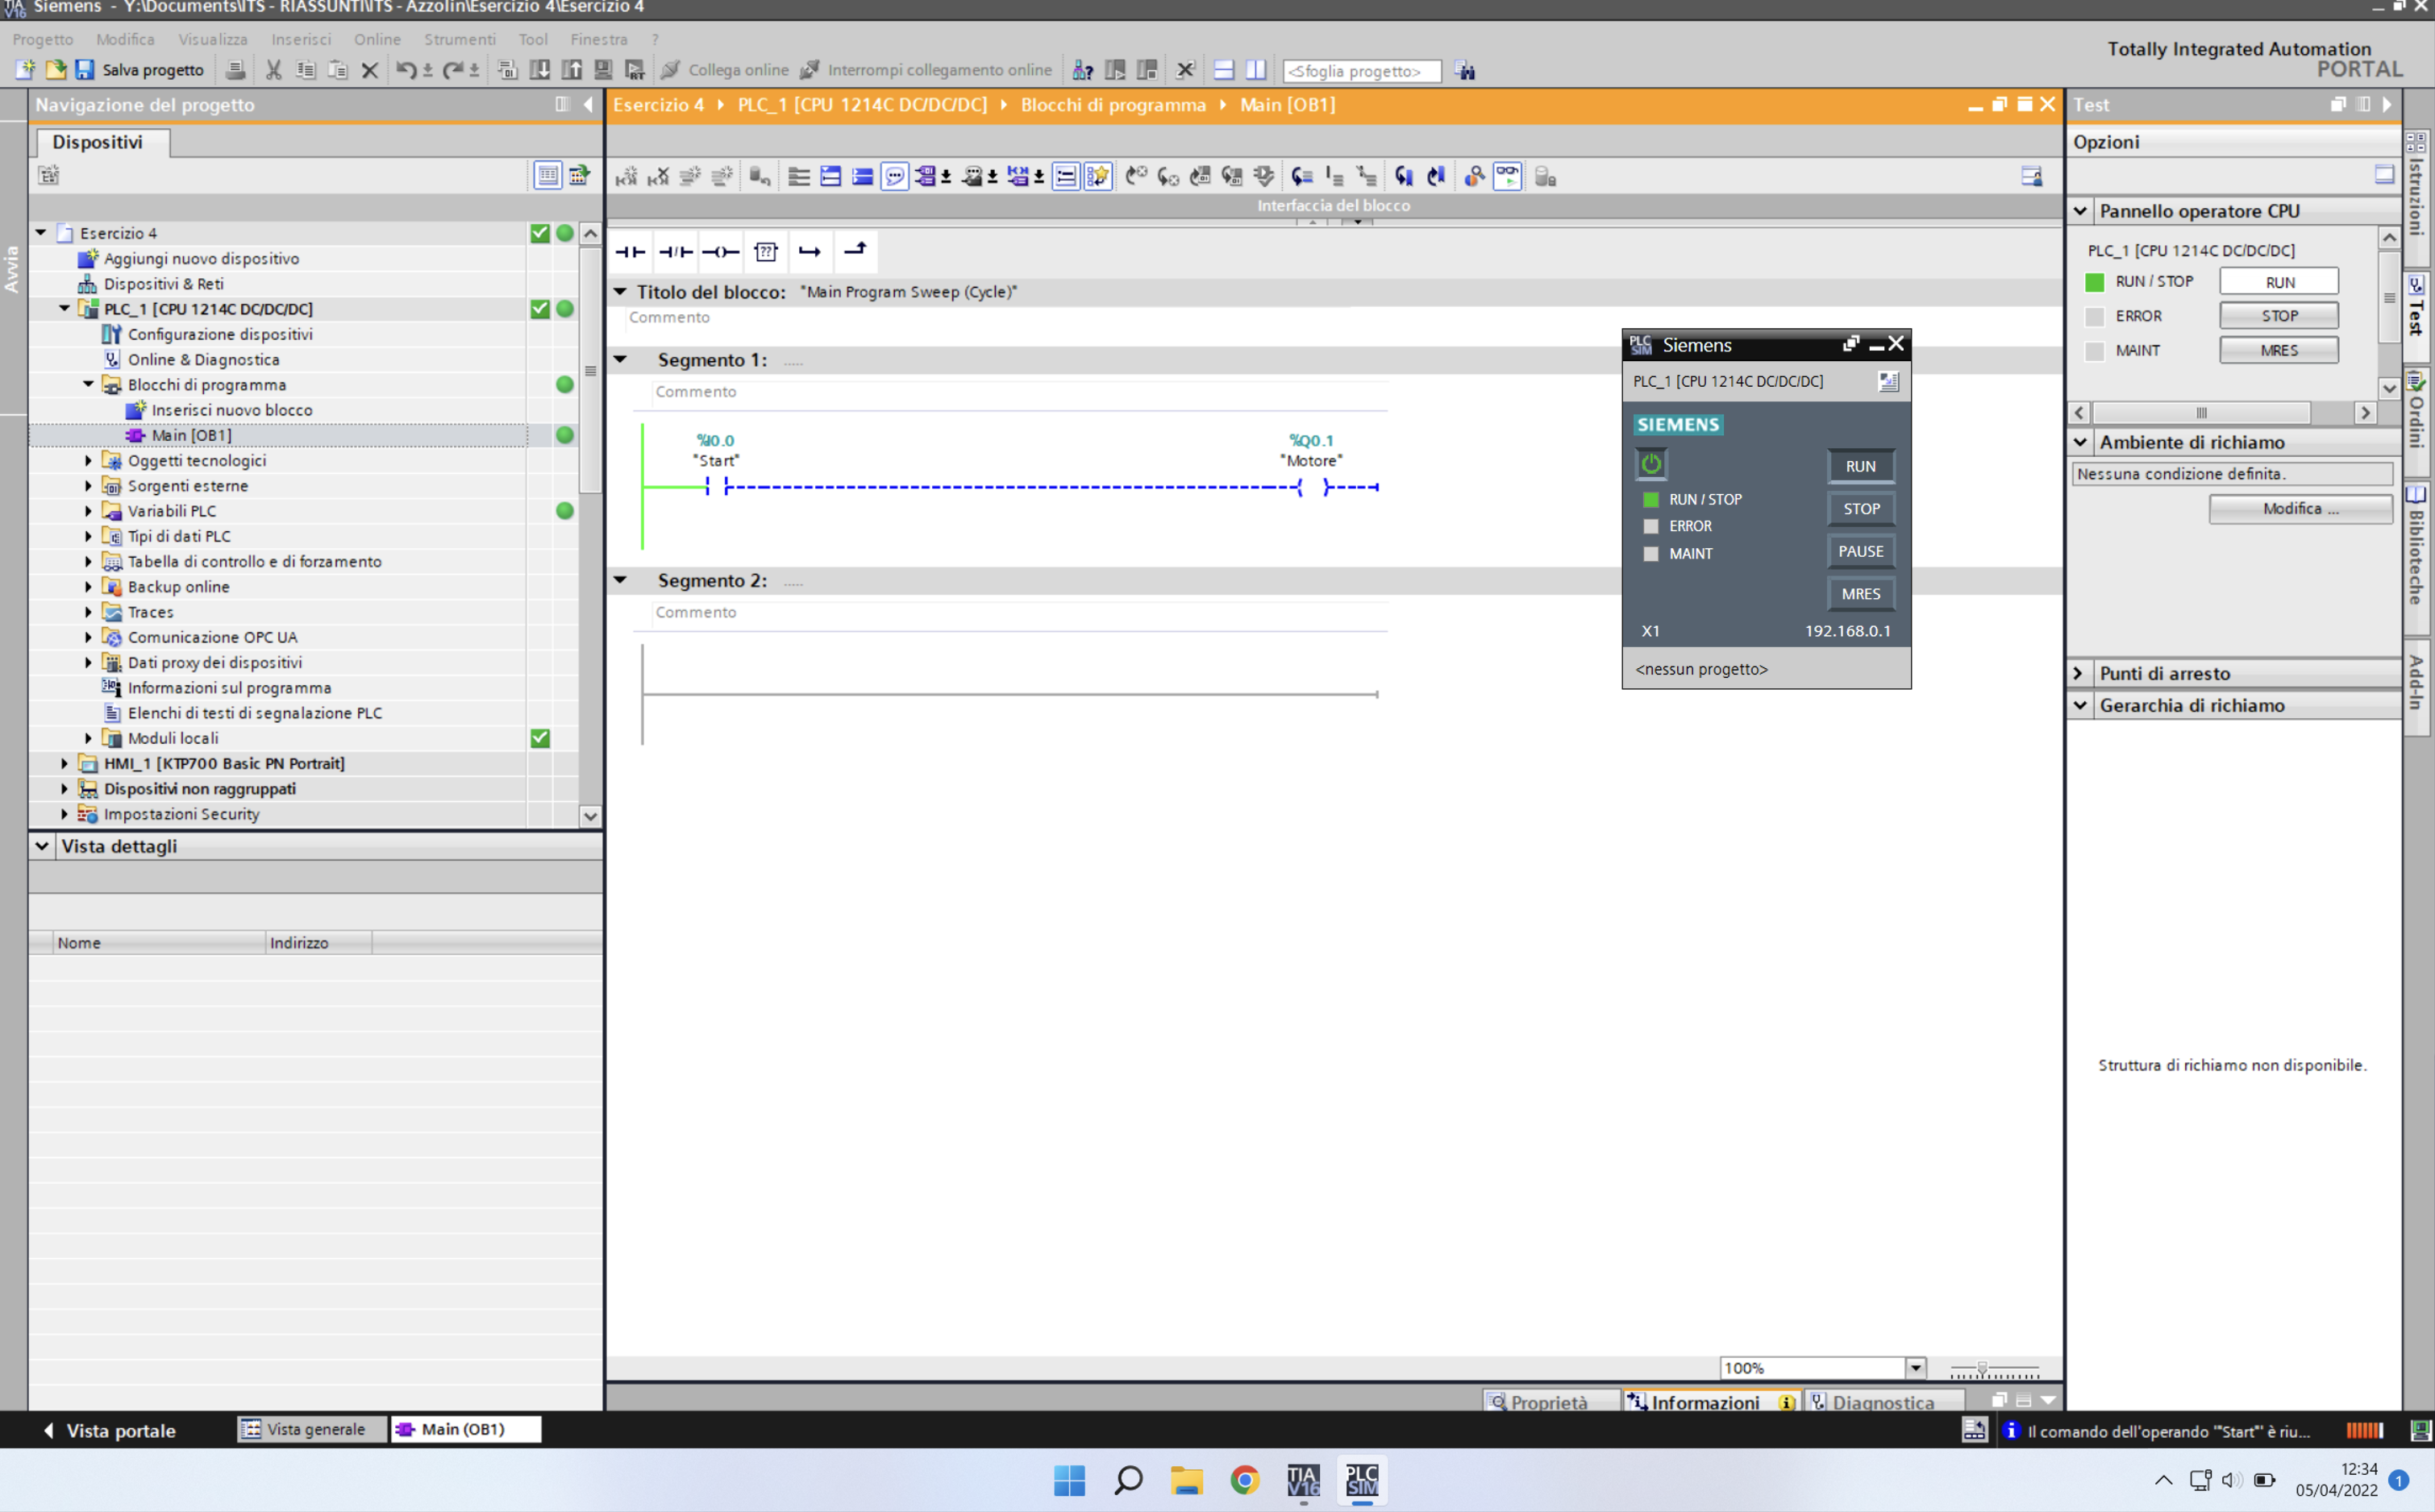Click the accessible devices search icon
This screenshot has width=2435, height=1512.
point(1082,70)
